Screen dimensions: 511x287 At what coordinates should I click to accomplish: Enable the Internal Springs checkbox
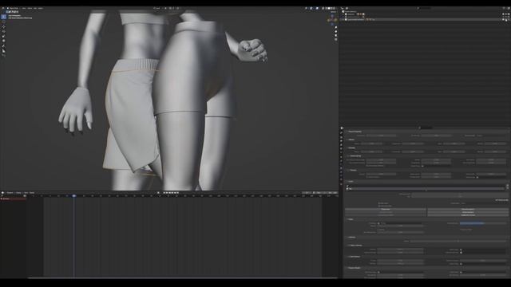348,156
